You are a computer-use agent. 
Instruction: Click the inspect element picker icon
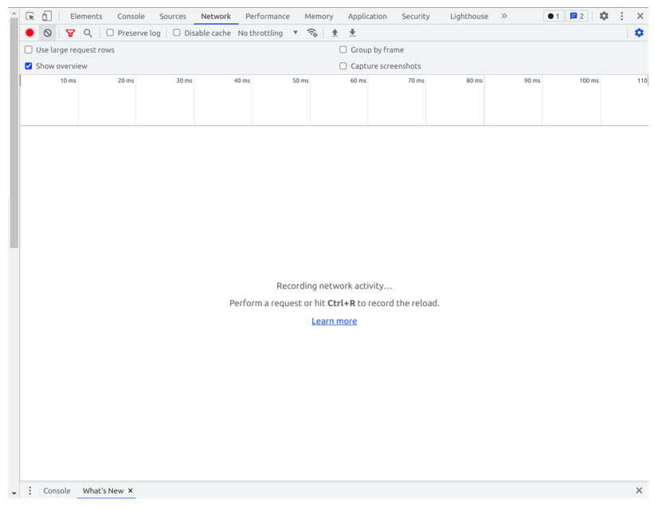point(29,16)
